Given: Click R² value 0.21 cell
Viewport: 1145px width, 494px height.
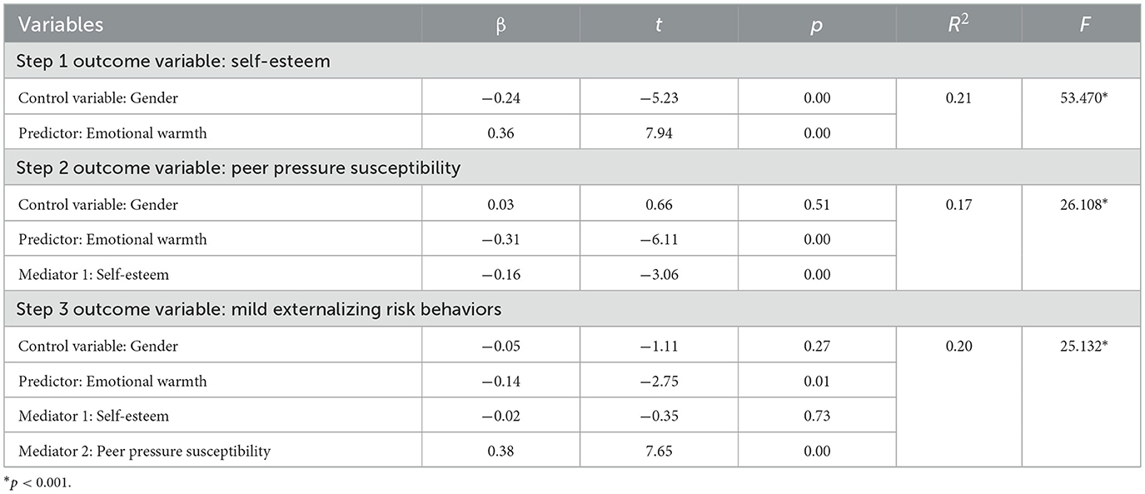Looking at the screenshot, I should point(958,98).
